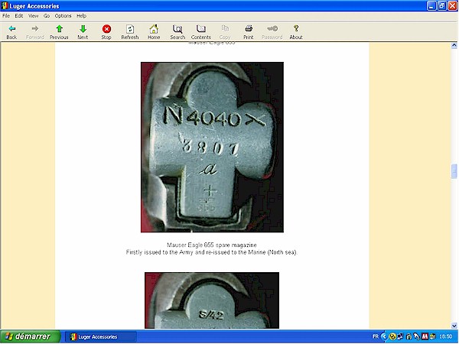Click the red M tray icon
The width and height of the screenshot is (459, 344).
tap(425, 336)
